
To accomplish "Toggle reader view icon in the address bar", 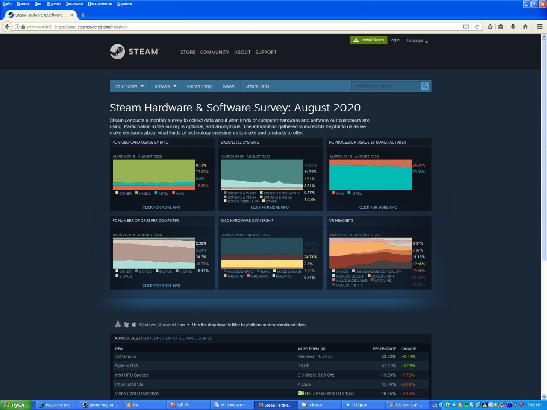I will click(x=466, y=26).
